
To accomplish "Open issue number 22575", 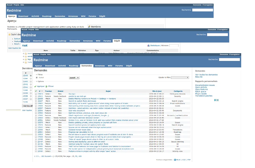I will point(40,123).
